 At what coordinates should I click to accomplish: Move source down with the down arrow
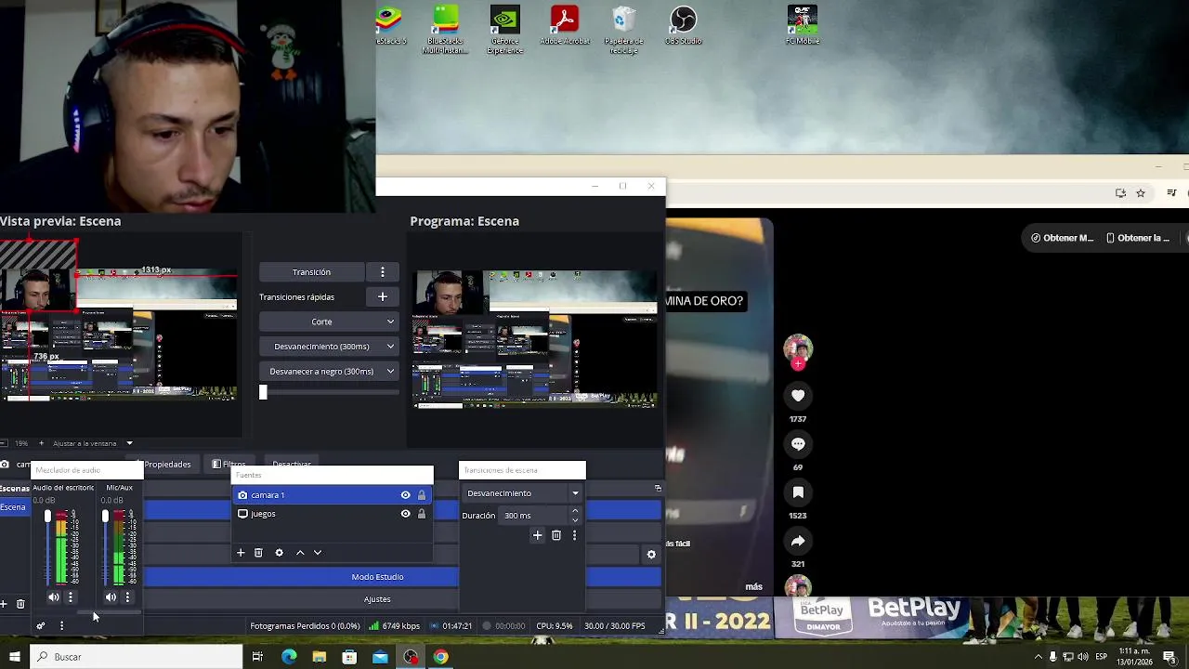point(318,553)
